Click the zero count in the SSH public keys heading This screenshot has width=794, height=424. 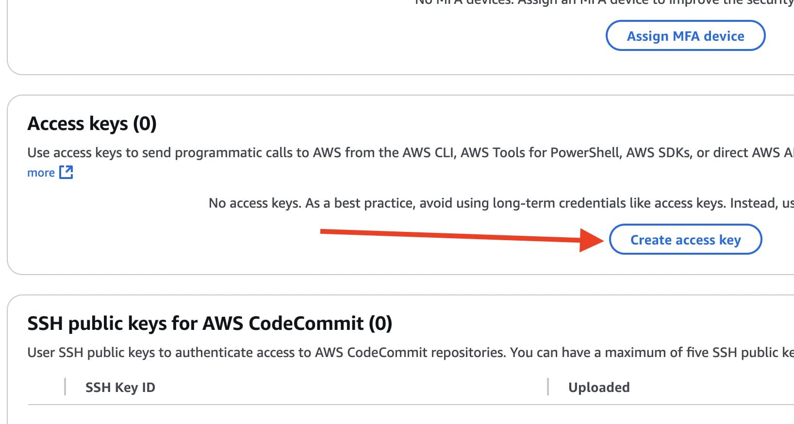(x=380, y=324)
